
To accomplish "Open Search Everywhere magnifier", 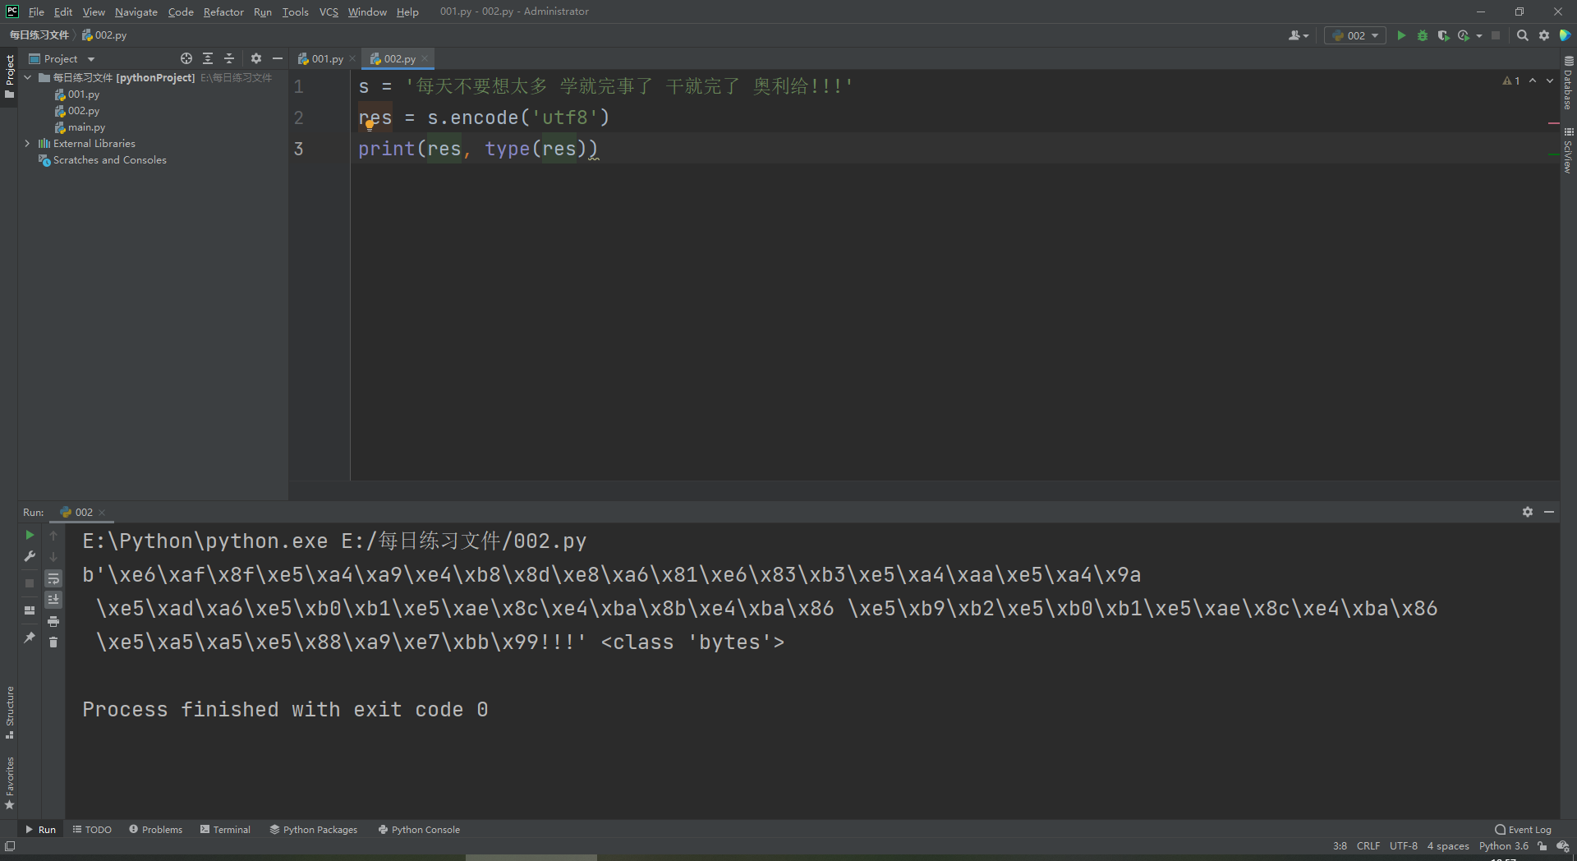I will [x=1523, y=35].
